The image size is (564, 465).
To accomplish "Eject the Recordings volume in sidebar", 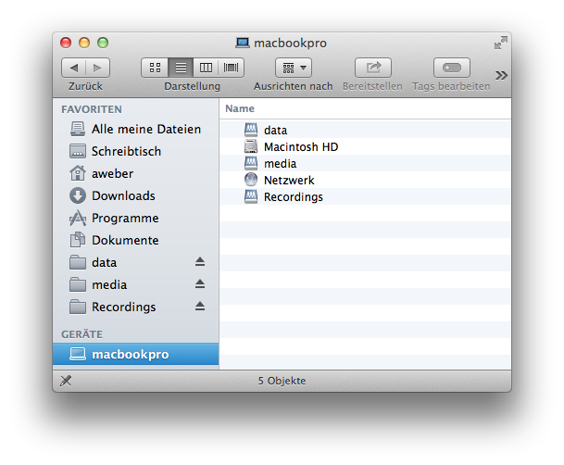I will pyautogui.click(x=199, y=307).
